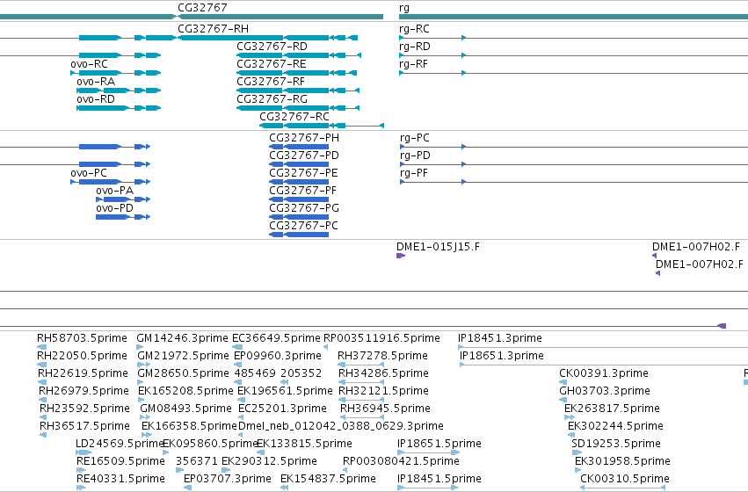
Task: Select the GM08493.5prime EST label
Action: pos(185,409)
